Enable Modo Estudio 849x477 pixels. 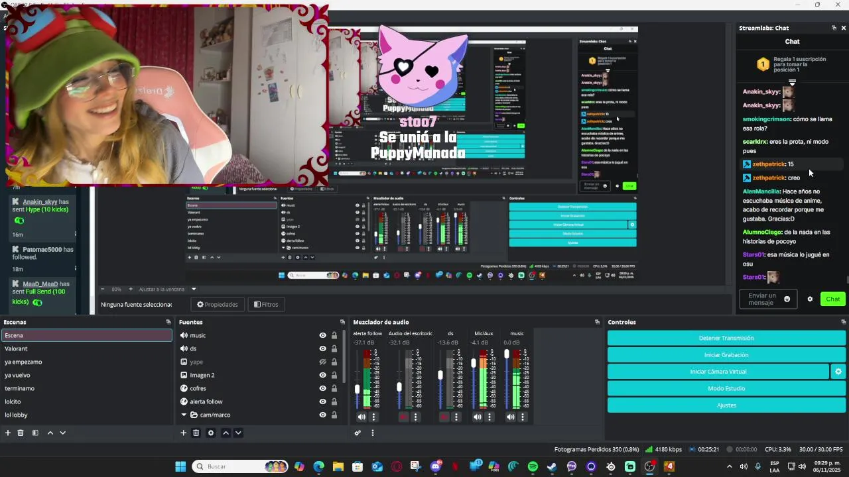(726, 388)
